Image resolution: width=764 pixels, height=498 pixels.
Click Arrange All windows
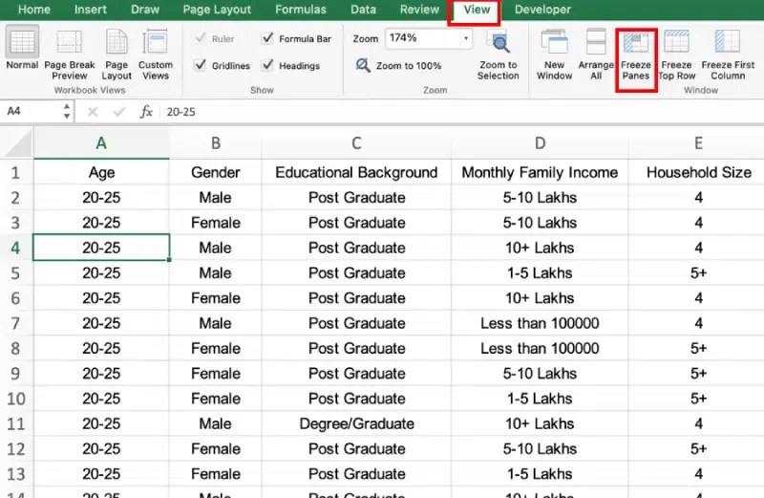[596, 54]
